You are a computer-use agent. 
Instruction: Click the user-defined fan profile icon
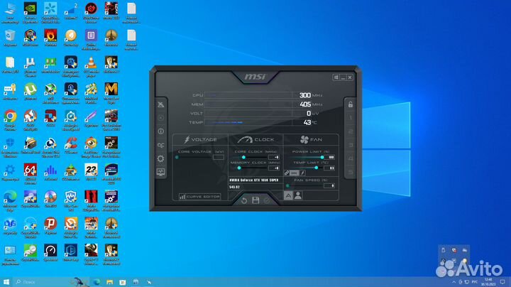298,195
